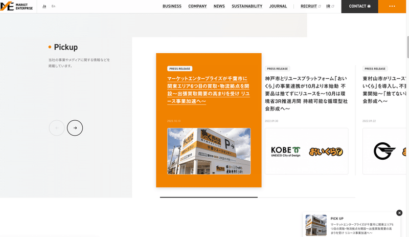409x237 pixels.
Task: Open the Chiba reuse center article title
Action: [x=209, y=90]
